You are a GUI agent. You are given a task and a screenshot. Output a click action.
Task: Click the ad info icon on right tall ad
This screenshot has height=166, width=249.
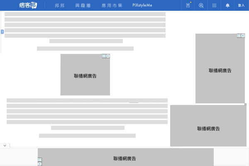239,36
